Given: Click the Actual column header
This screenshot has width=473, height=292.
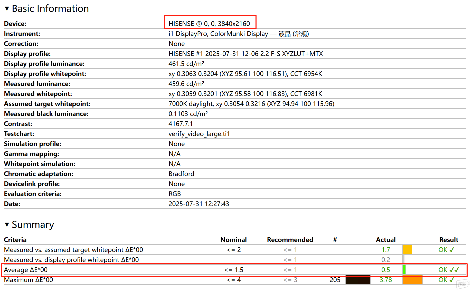Looking at the screenshot, I should coord(386,240).
